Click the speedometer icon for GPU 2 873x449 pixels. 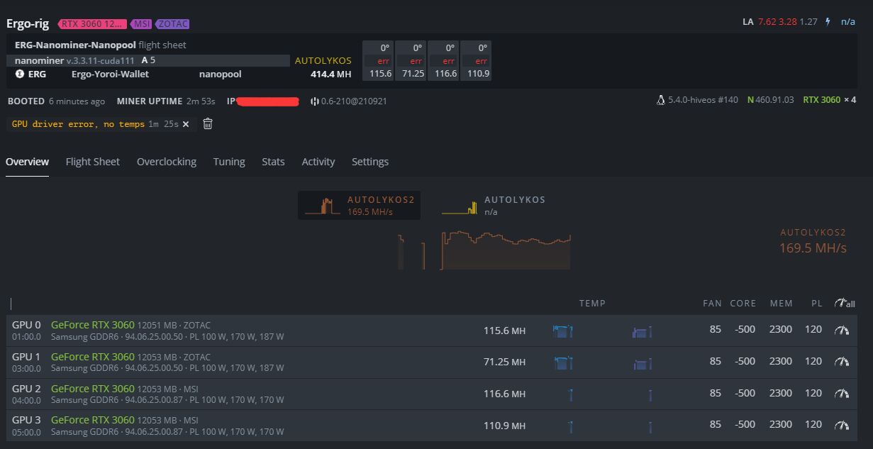point(842,394)
